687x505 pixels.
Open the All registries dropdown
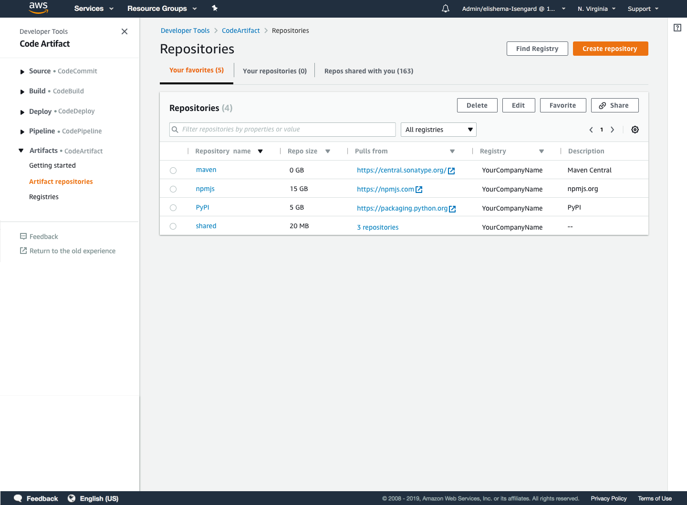[x=438, y=130]
